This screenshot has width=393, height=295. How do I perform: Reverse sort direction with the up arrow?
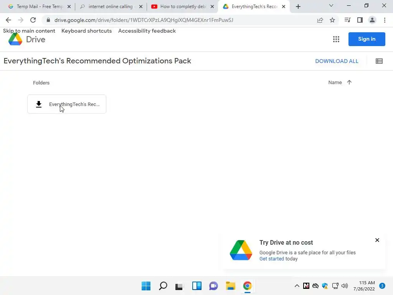coord(349,82)
